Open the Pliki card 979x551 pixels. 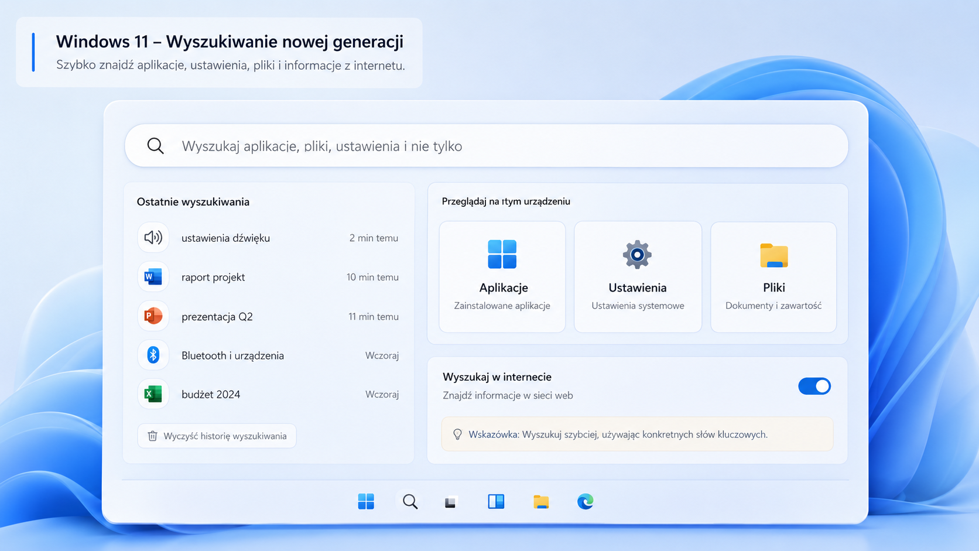(773, 276)
